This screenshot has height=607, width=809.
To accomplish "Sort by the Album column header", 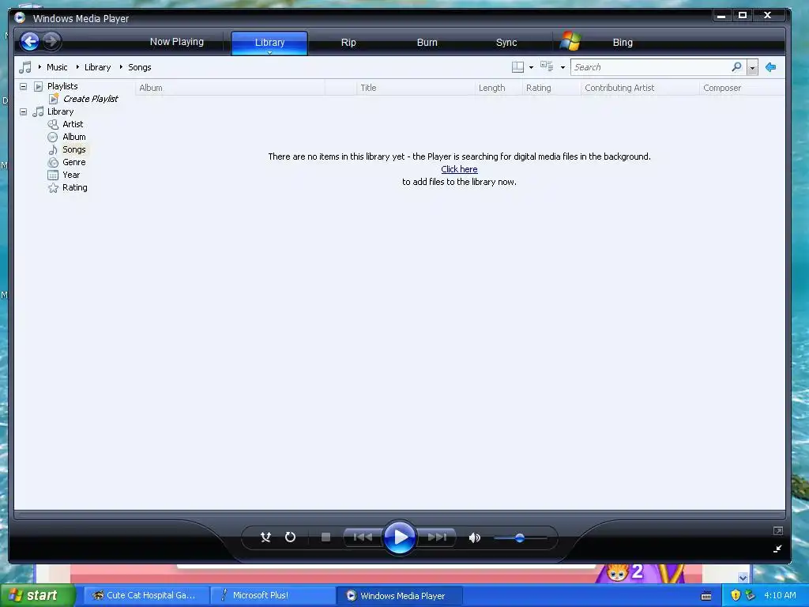I will pos(230,88).
